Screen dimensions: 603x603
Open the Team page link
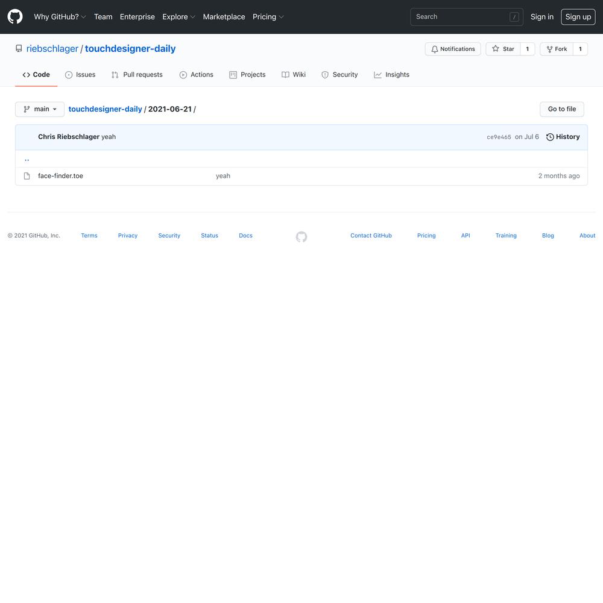(x=103, y=17)
